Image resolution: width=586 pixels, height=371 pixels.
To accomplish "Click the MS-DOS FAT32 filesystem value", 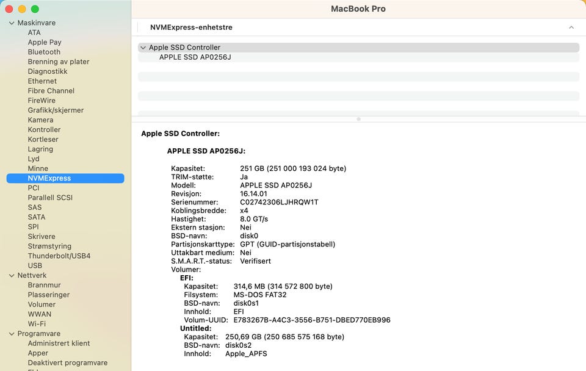I will (x=260, y=295).
